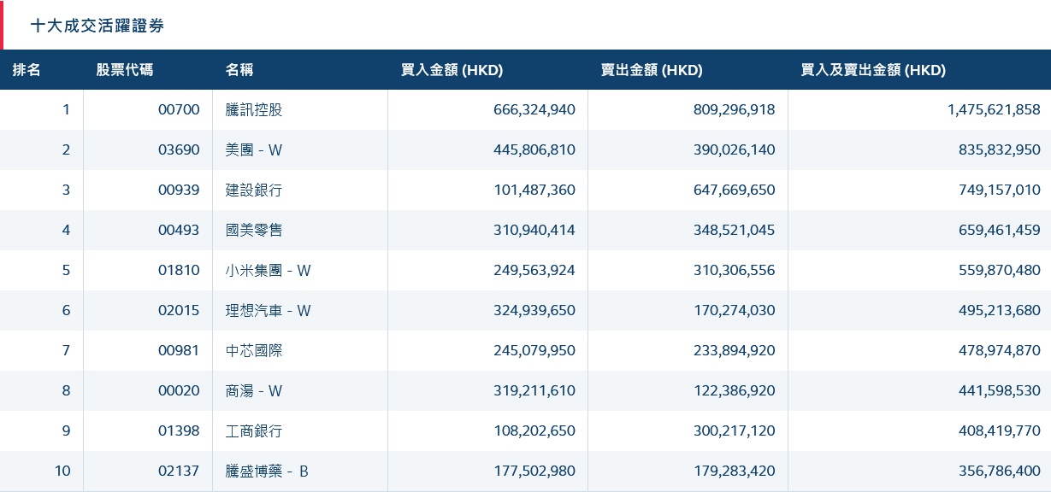1051x492 pixels.
Task: Click buy amount 666,324,940
Action: point(534,109)
